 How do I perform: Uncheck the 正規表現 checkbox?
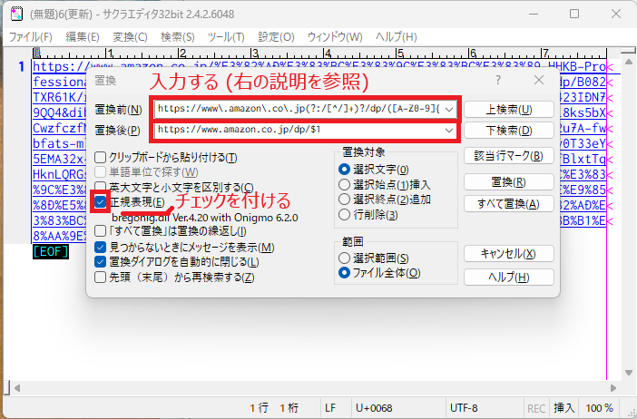click(x=101, y=201)
